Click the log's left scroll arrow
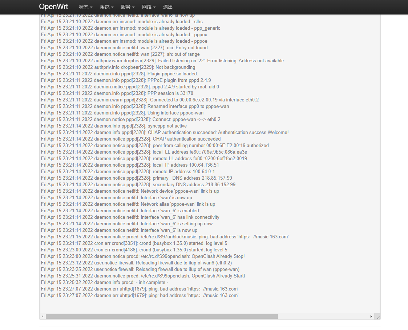This screenshot has width=408, height=330. tap(43, 317)
